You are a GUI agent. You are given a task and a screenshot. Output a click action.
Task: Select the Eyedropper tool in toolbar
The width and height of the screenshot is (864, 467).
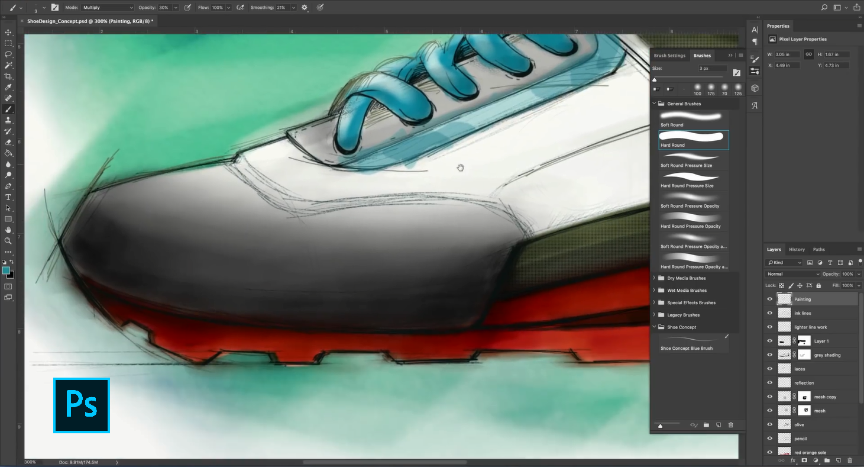pyautogui.click(x=8, y=88)
